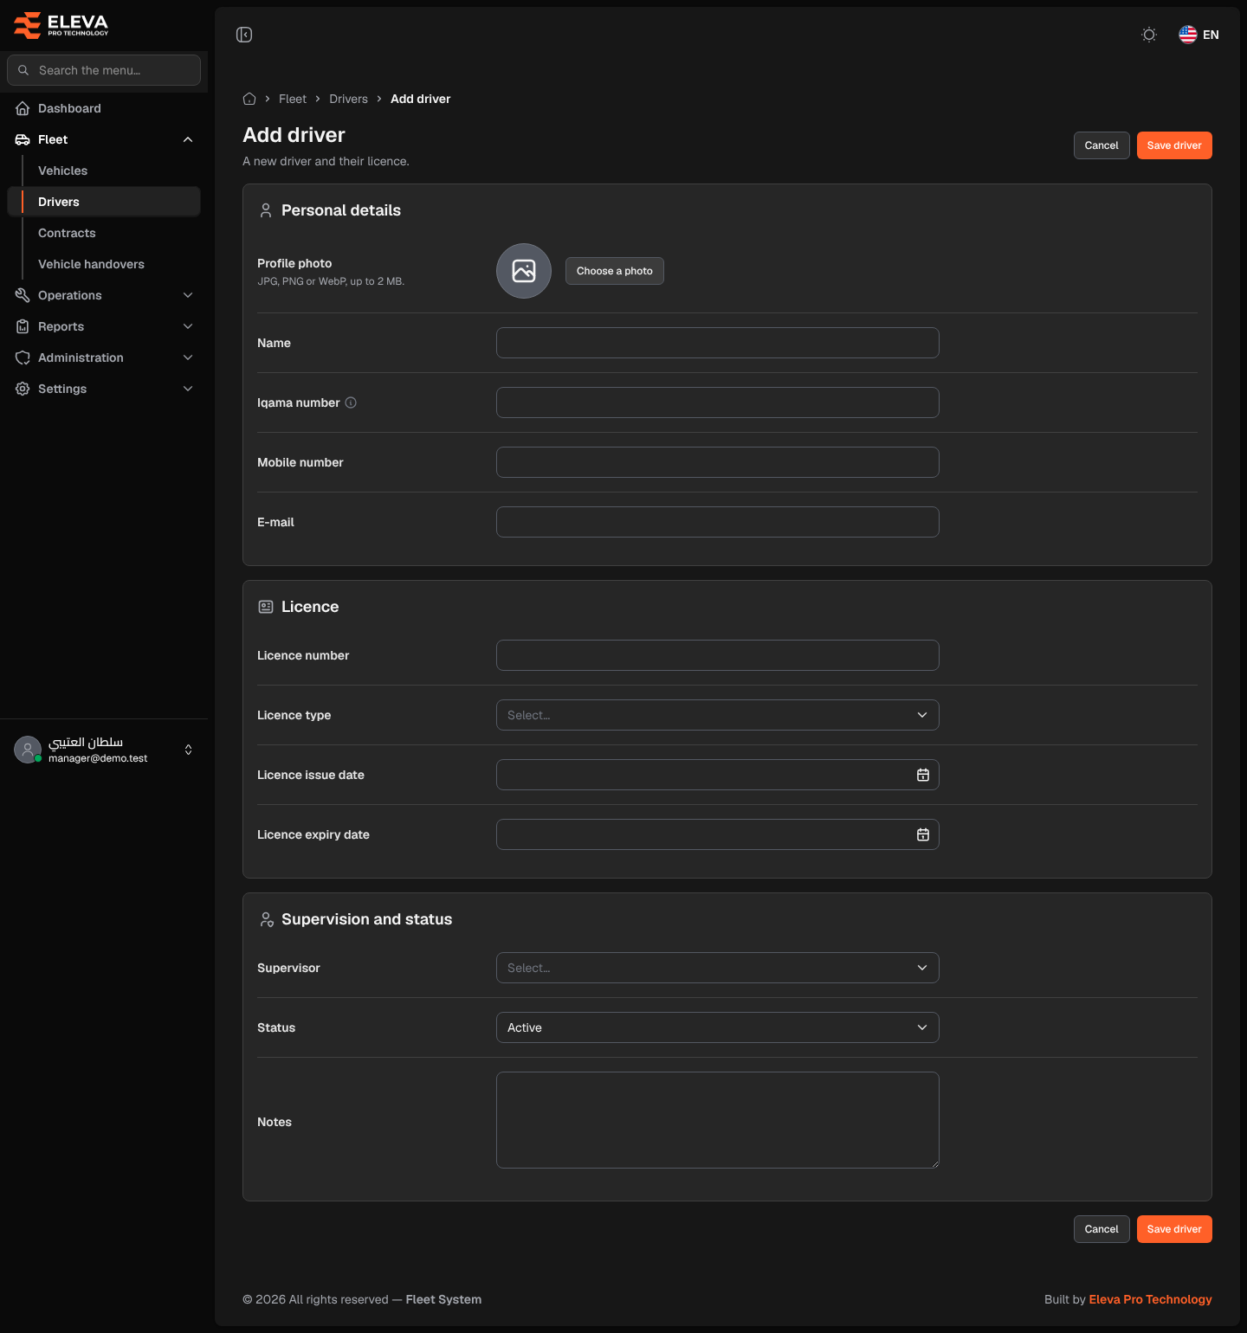Click the bottom Cancel button
The width and height of the screenshot is (1247, 1333).
1102,1229
